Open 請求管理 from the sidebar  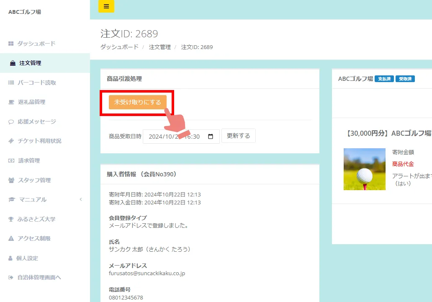click(28, 161)
